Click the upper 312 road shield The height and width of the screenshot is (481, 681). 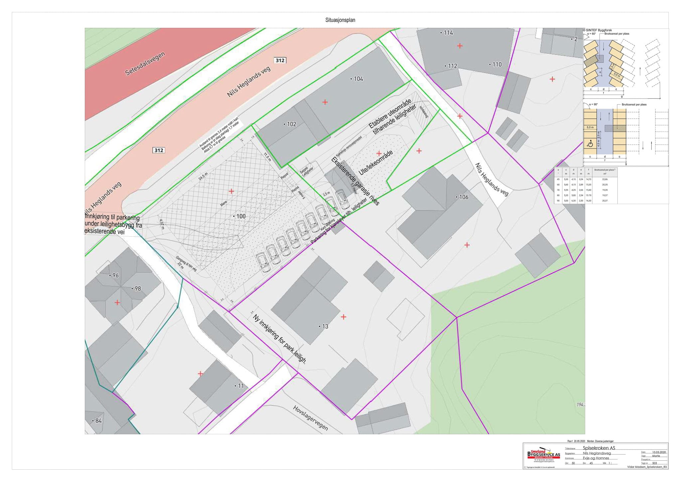click(x=280, y=60)
